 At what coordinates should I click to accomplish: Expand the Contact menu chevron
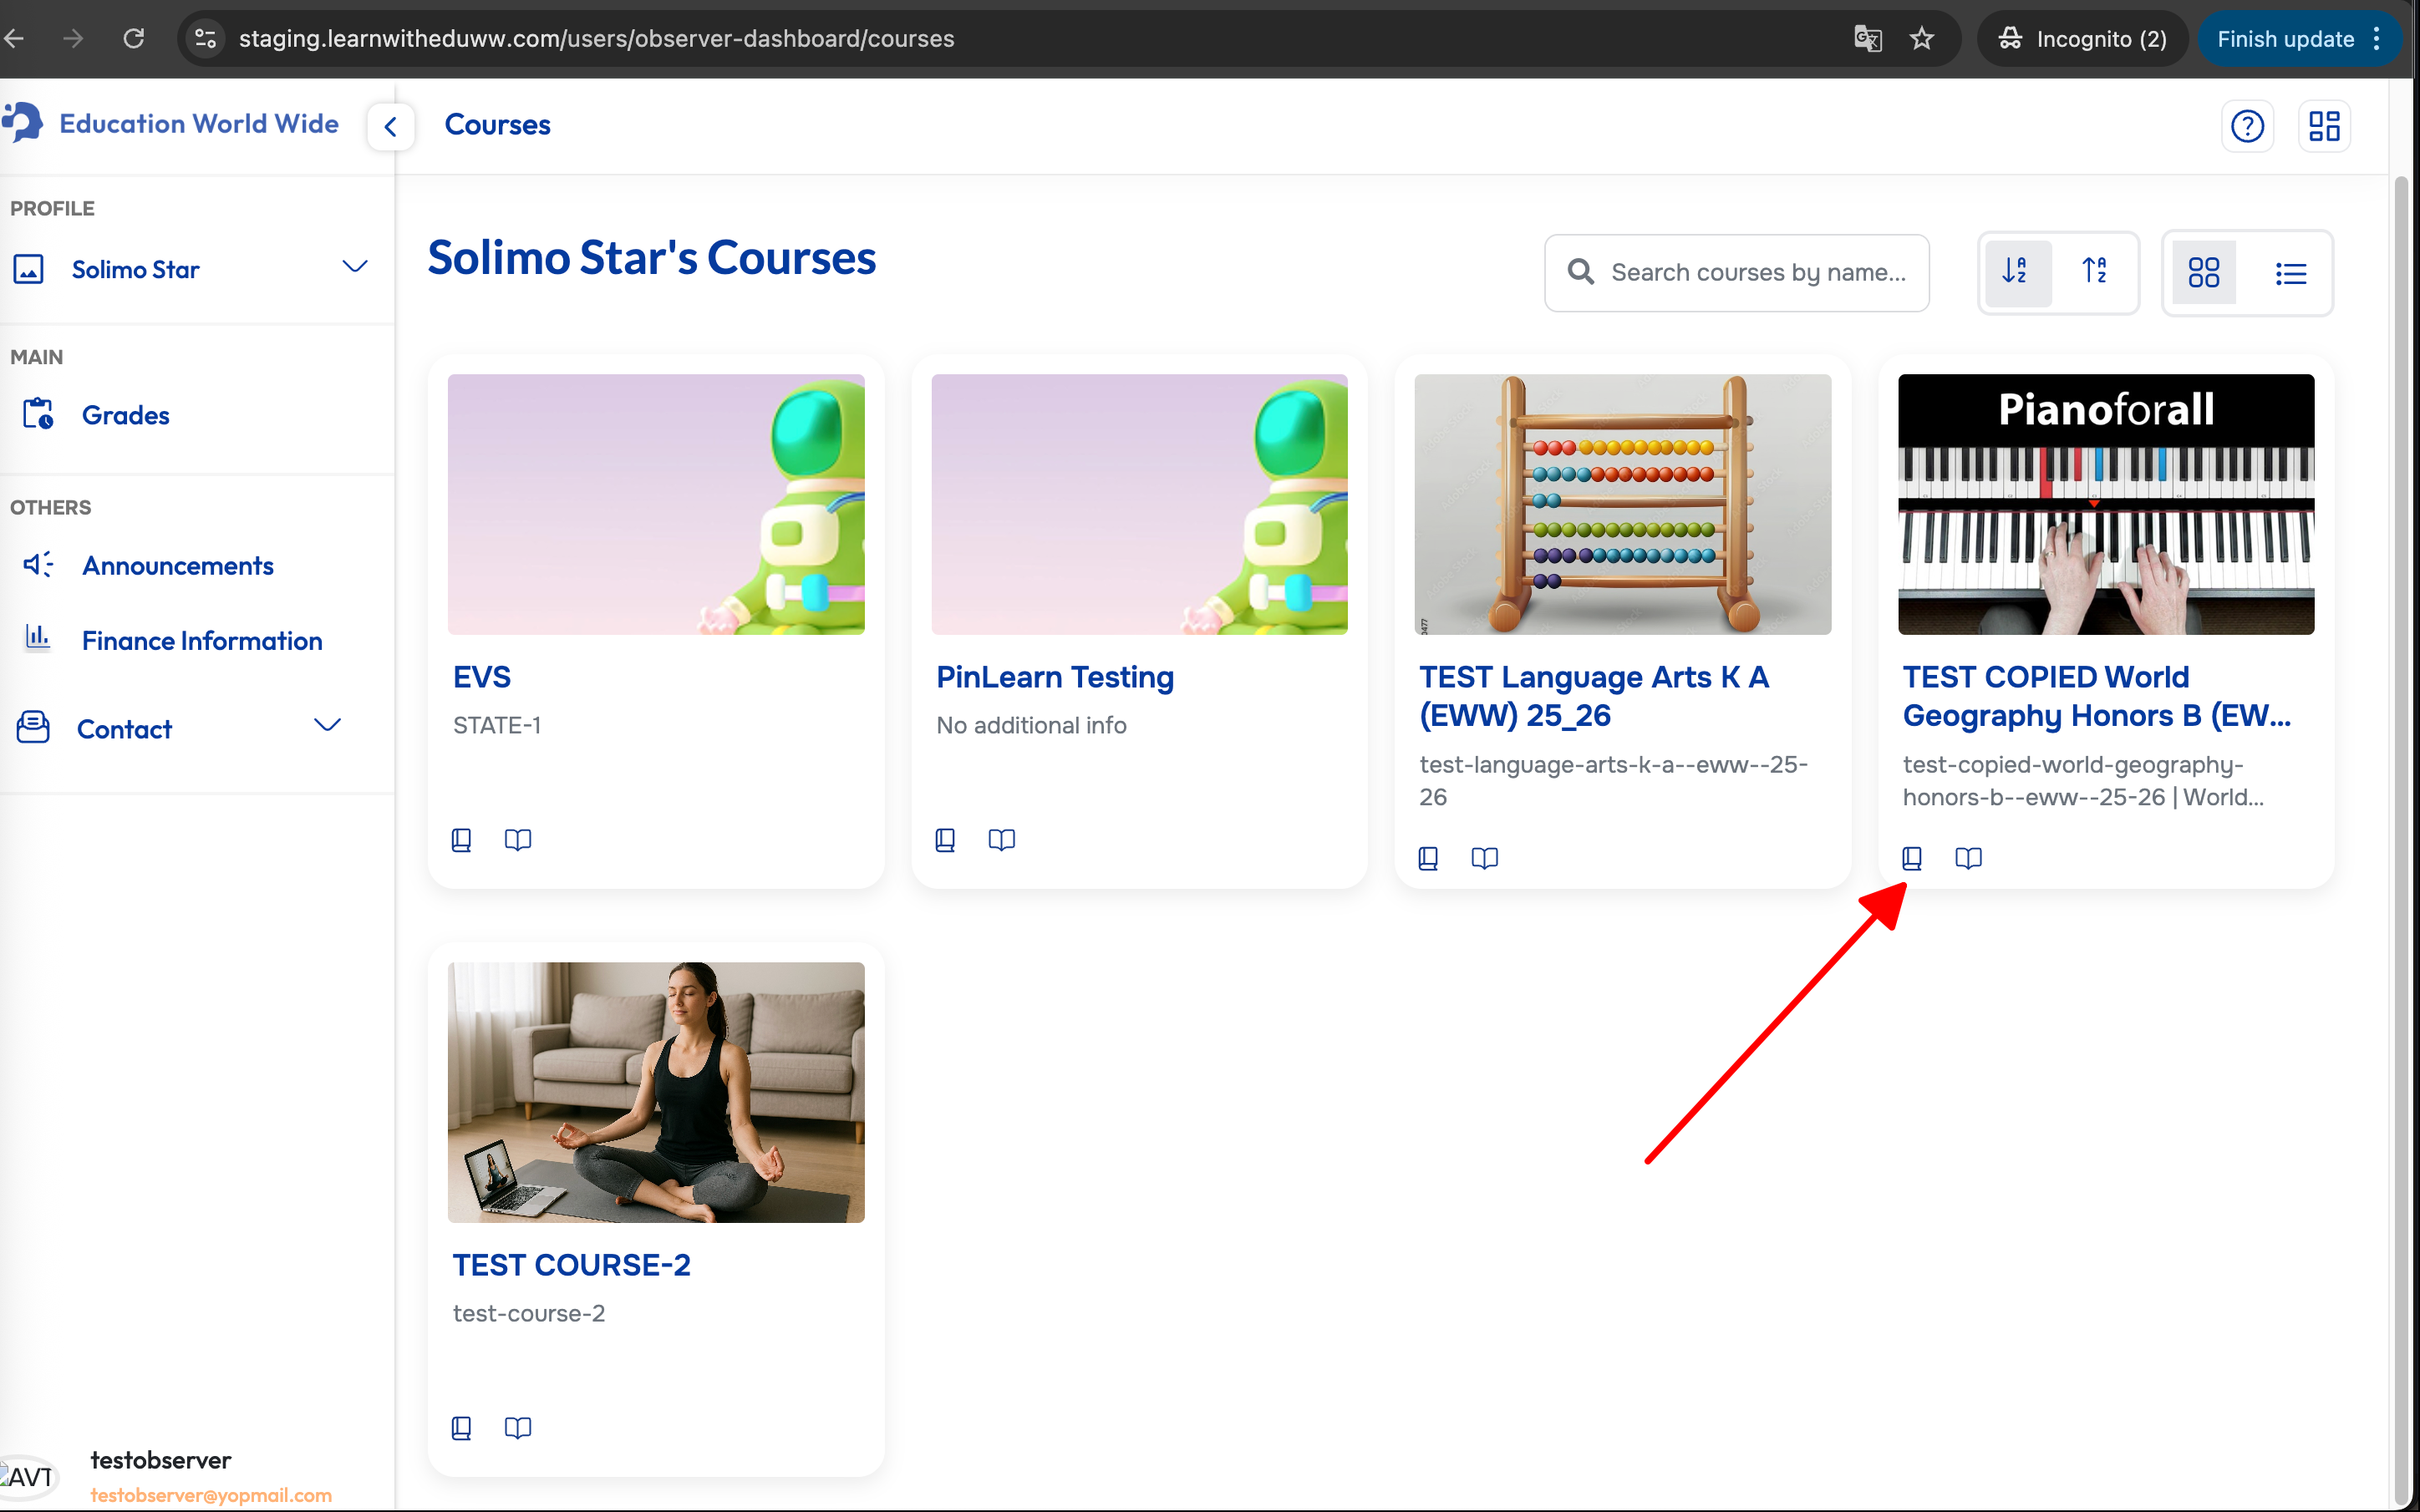pyautogui.click(x=327, y=726)
